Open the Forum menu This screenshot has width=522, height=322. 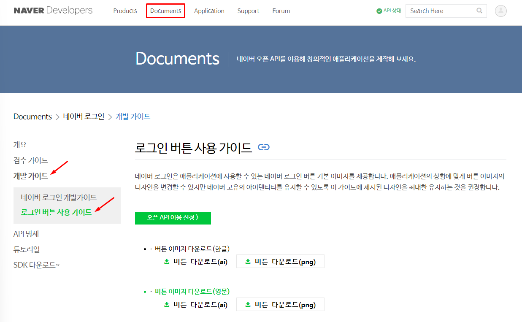(281, 11)
